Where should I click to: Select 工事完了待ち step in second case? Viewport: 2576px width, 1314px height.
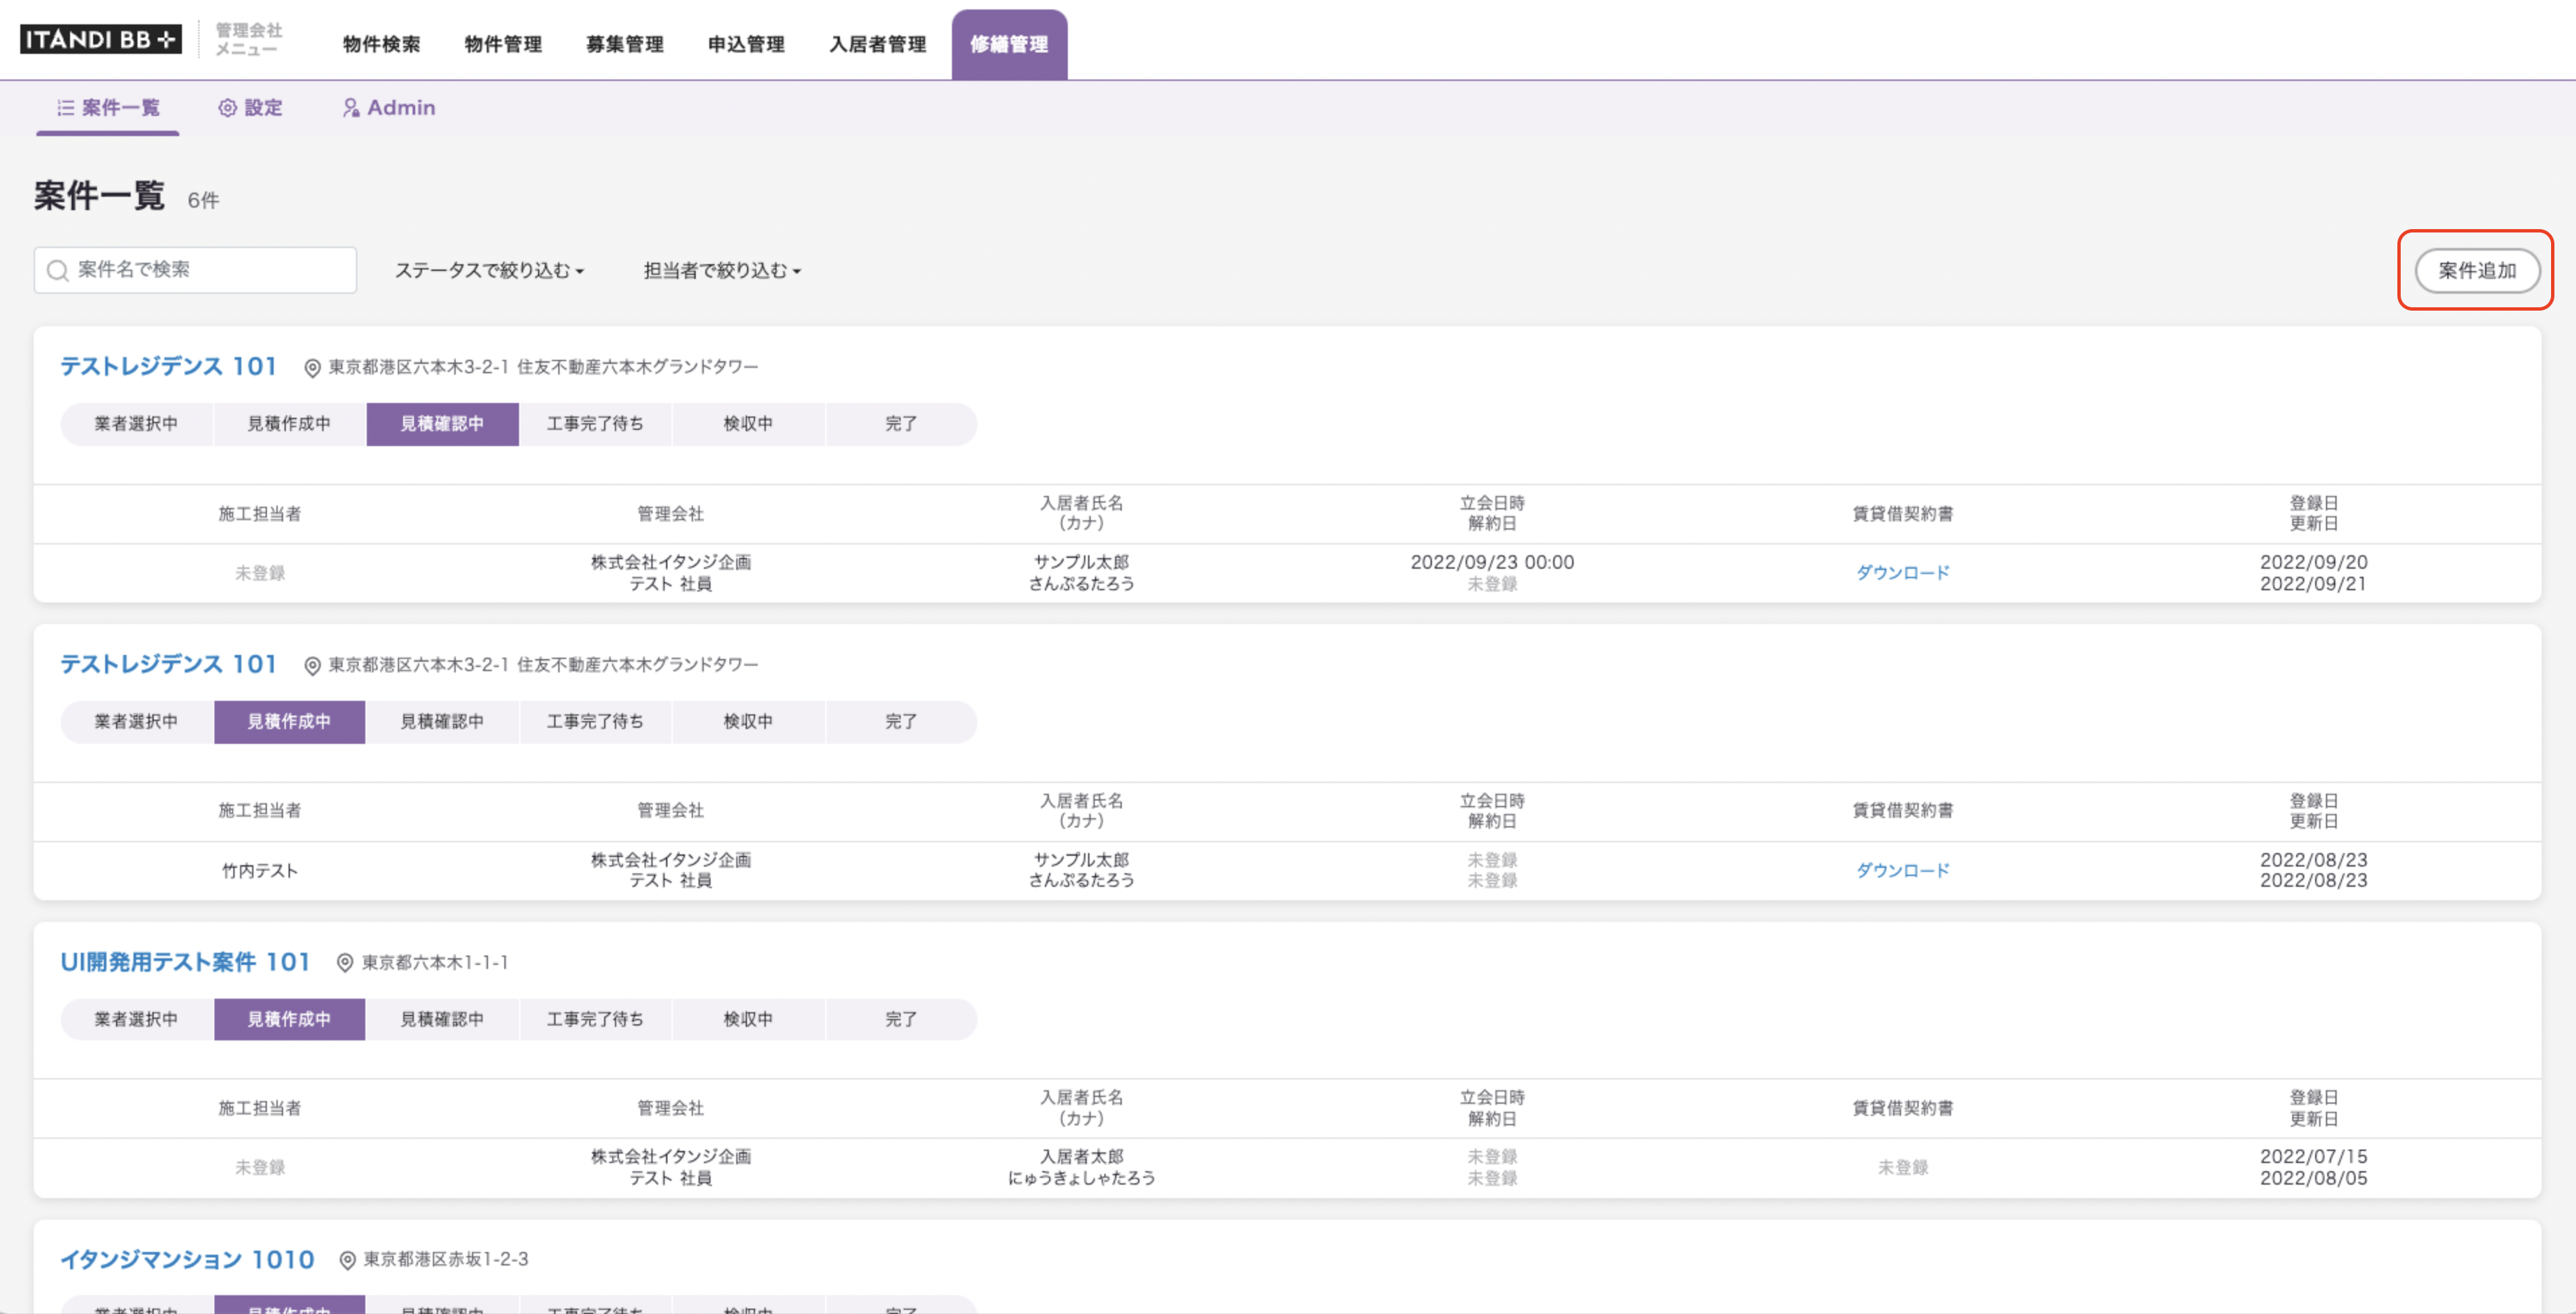tap(595, 722)
